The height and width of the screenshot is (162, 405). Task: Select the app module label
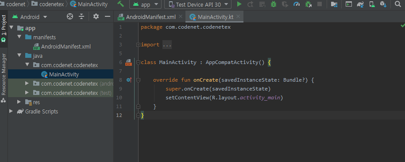coord(30,28)
